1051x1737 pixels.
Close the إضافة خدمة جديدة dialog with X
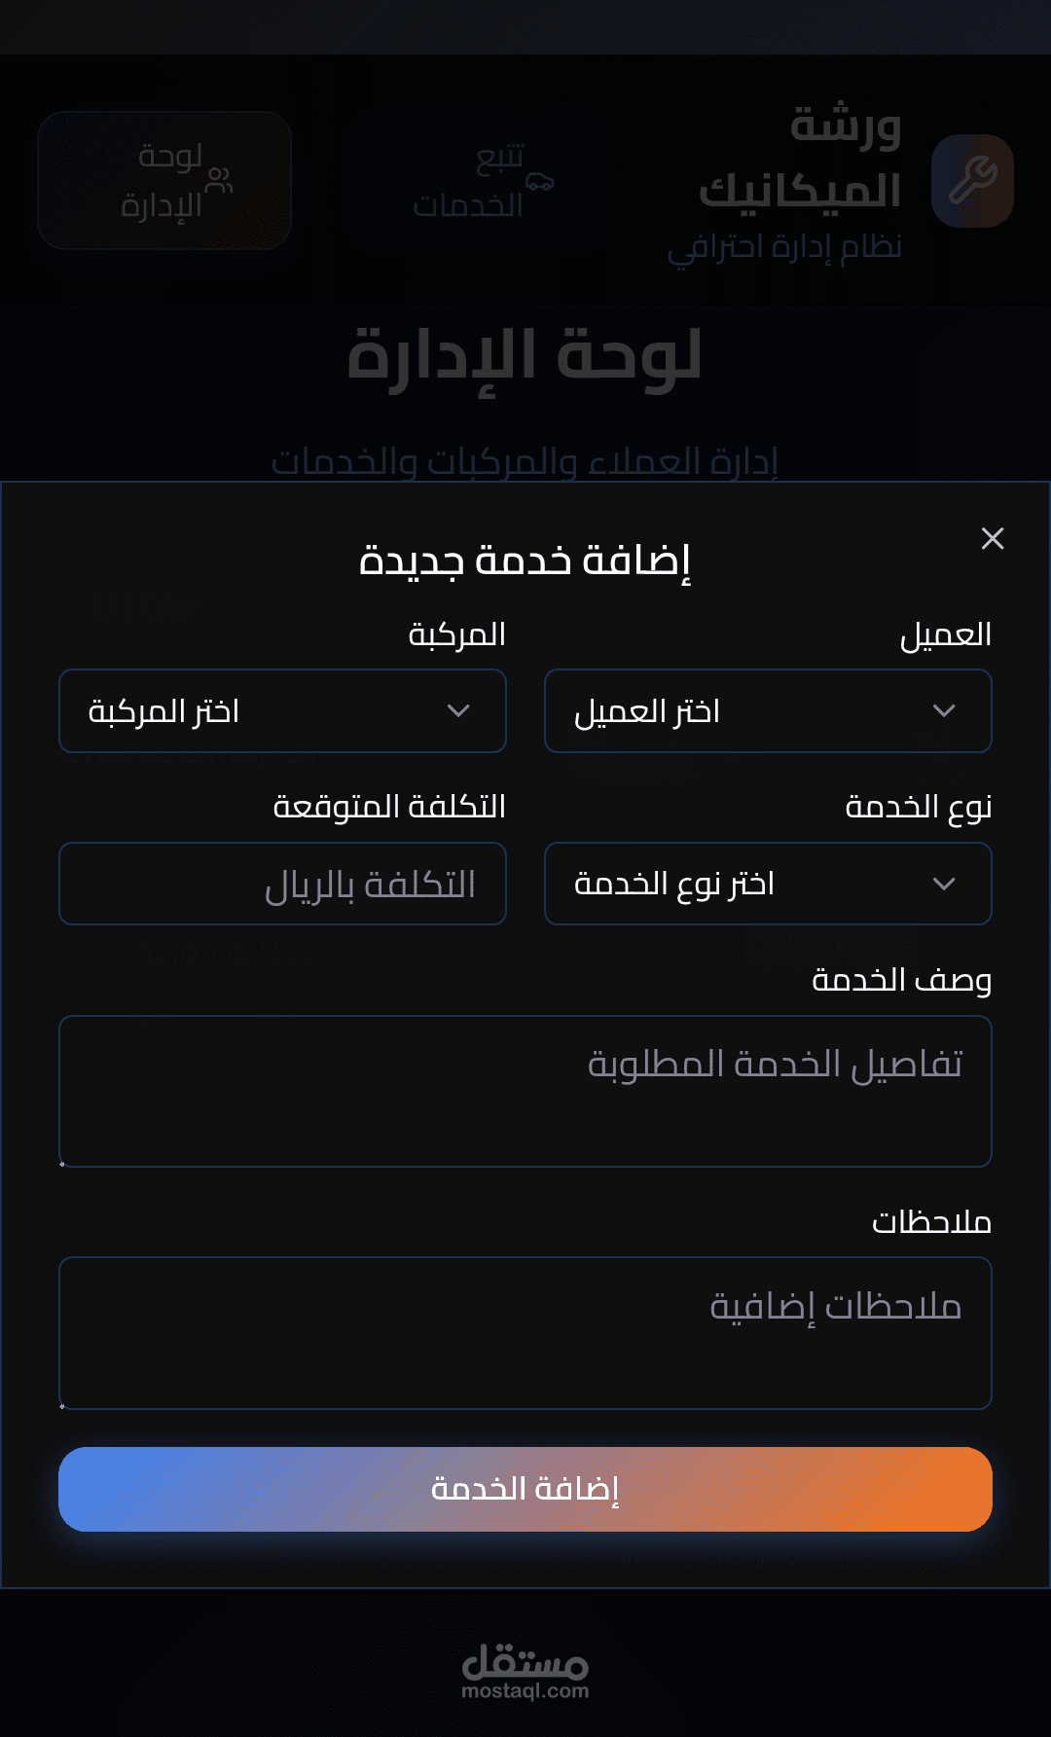[x=993, y=538]
